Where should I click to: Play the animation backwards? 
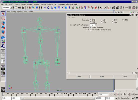(x=121, y=94)
